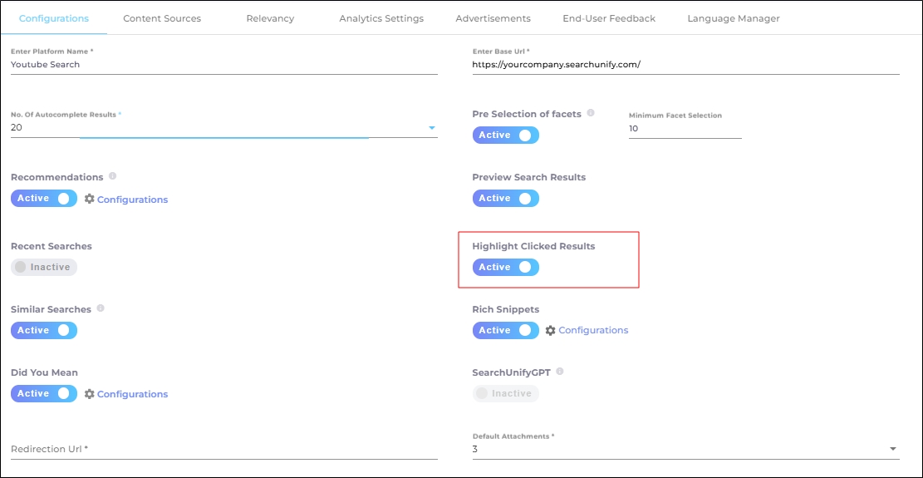The width and height of the screenshot is (923, 478).
Task: Click the gear icon next to Rich Snippets
Action: coord(550,330)
